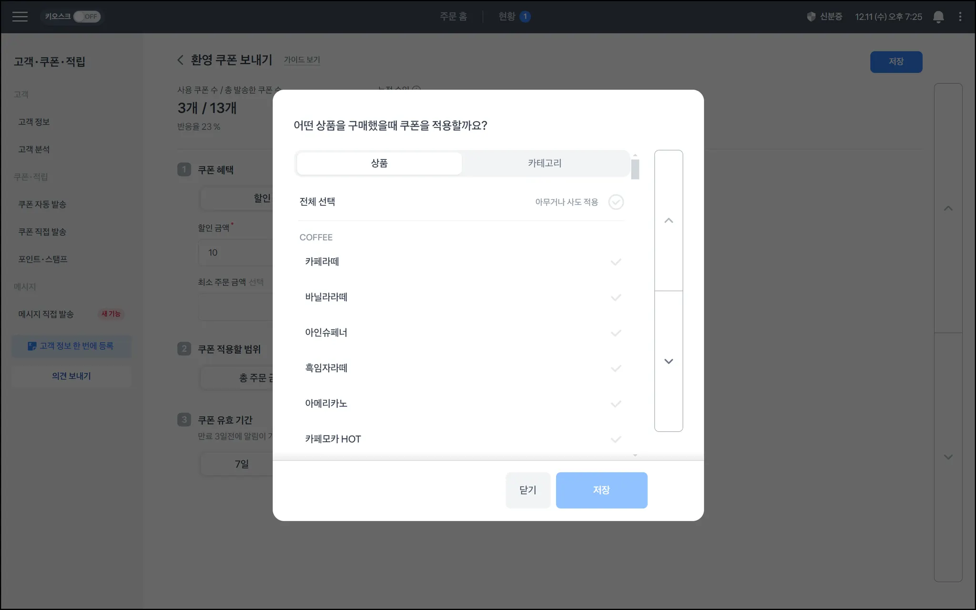The height and width of the screenshot is (610, 976).
Task: Check the 전체 선택 circle checkbox
Action: (x=616, y=202)
